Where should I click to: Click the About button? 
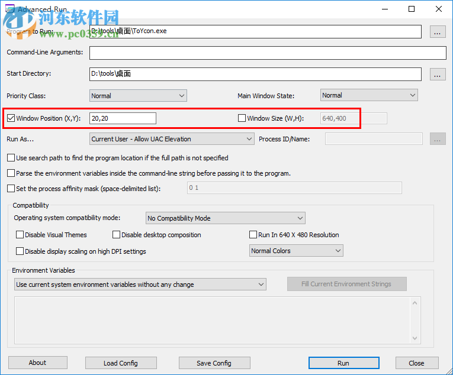pos(37,363)
